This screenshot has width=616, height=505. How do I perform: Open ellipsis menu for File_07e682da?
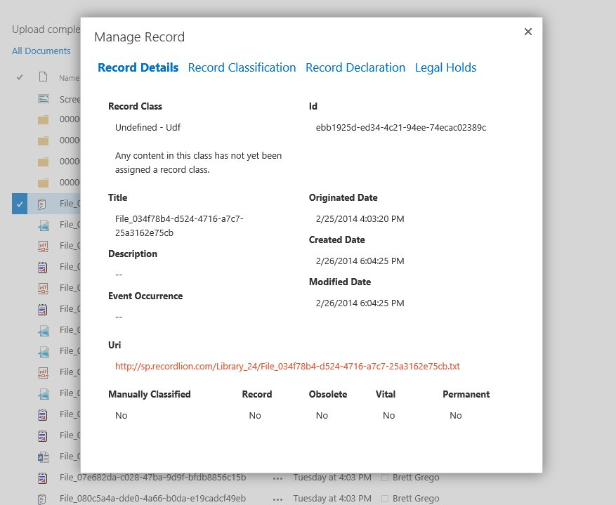click(x=278, y=478)
